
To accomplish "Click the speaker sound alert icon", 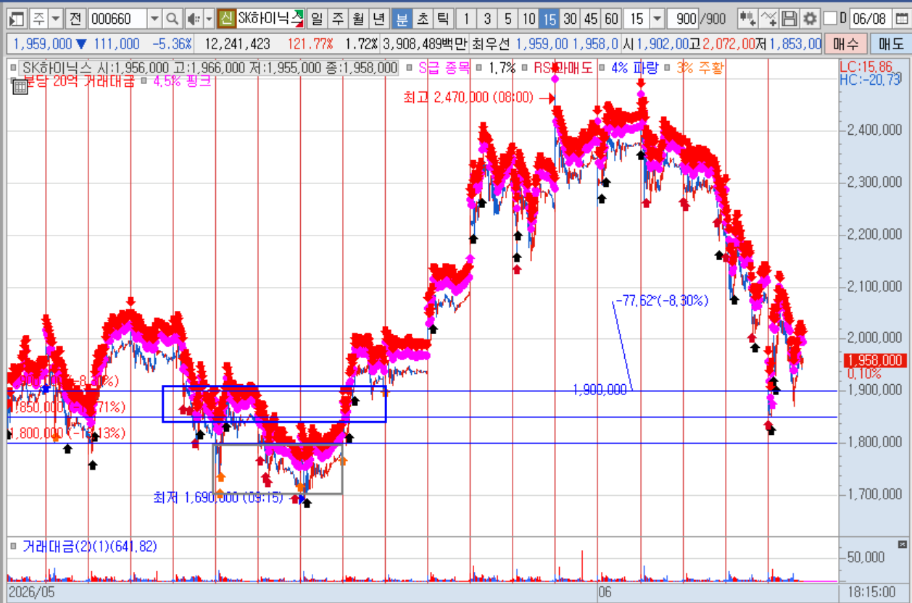I will pos(193,18).
